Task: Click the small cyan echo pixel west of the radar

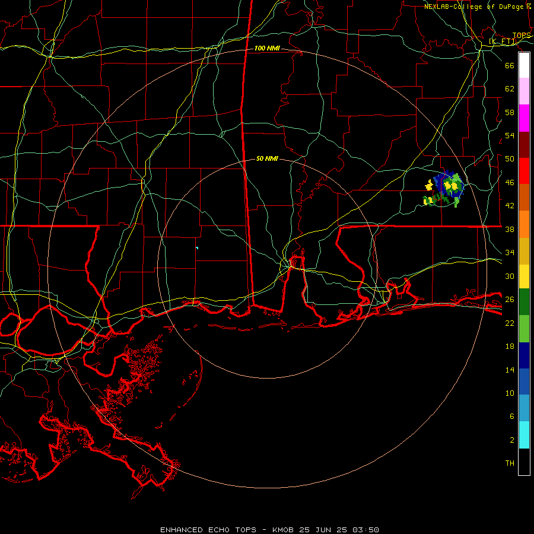Action: 197,248
